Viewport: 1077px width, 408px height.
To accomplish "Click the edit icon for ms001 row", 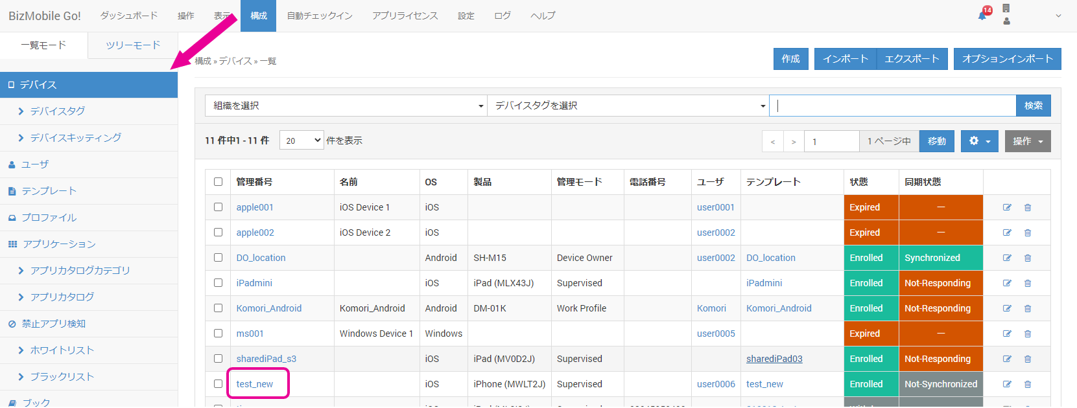I will [x=1007, y=334].
